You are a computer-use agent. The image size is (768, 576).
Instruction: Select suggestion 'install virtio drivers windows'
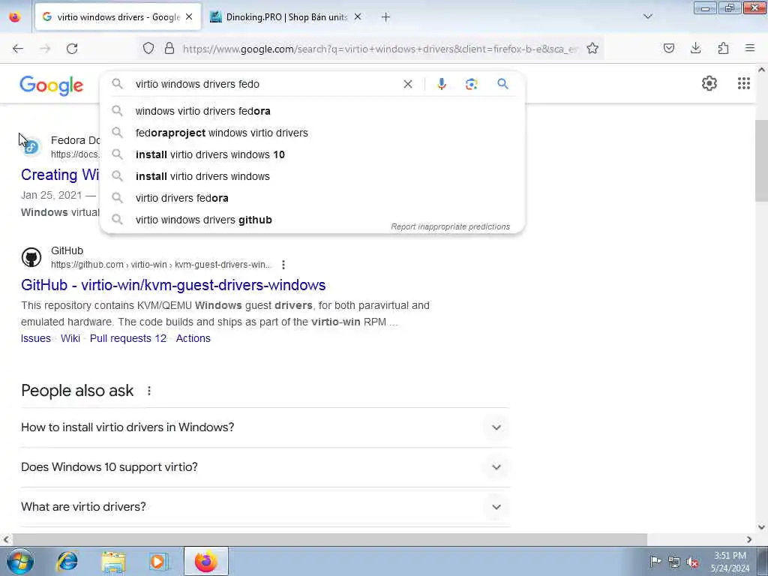click(x=313, y=176)
